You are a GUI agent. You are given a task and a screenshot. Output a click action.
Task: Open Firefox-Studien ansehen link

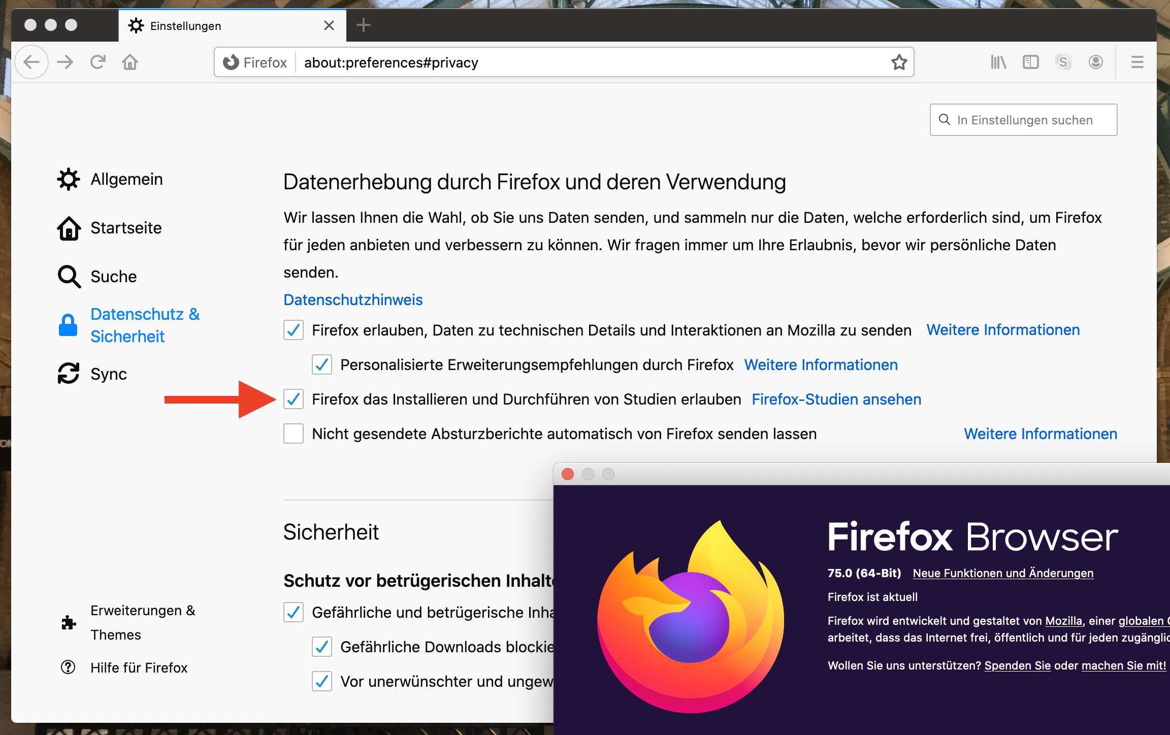tap(836, 399)
